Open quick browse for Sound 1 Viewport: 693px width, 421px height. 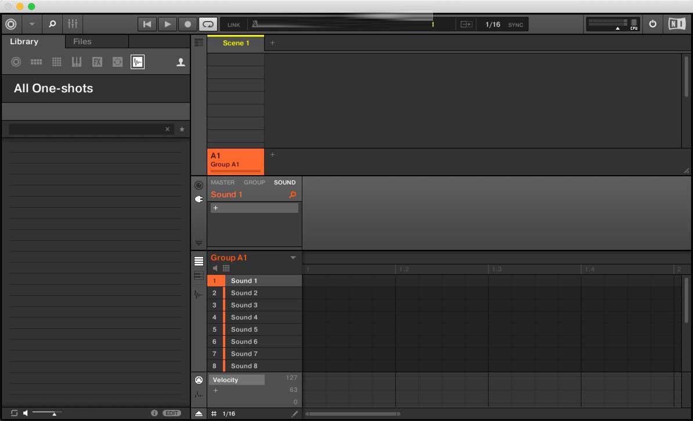(293, 194)
